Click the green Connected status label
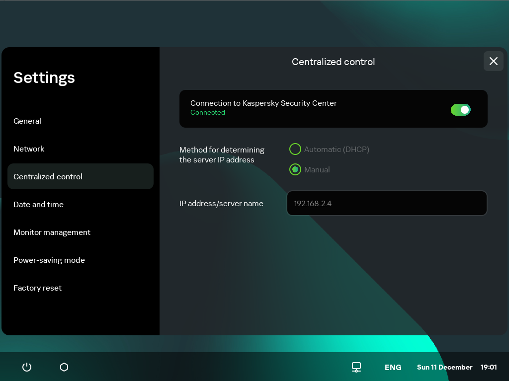509x381 pixels. [207, 112]
